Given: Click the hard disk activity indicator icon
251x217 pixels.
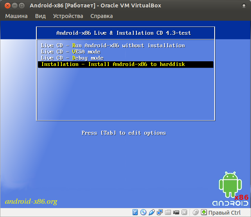Looking at the screenshot, I should coord(135,213).
